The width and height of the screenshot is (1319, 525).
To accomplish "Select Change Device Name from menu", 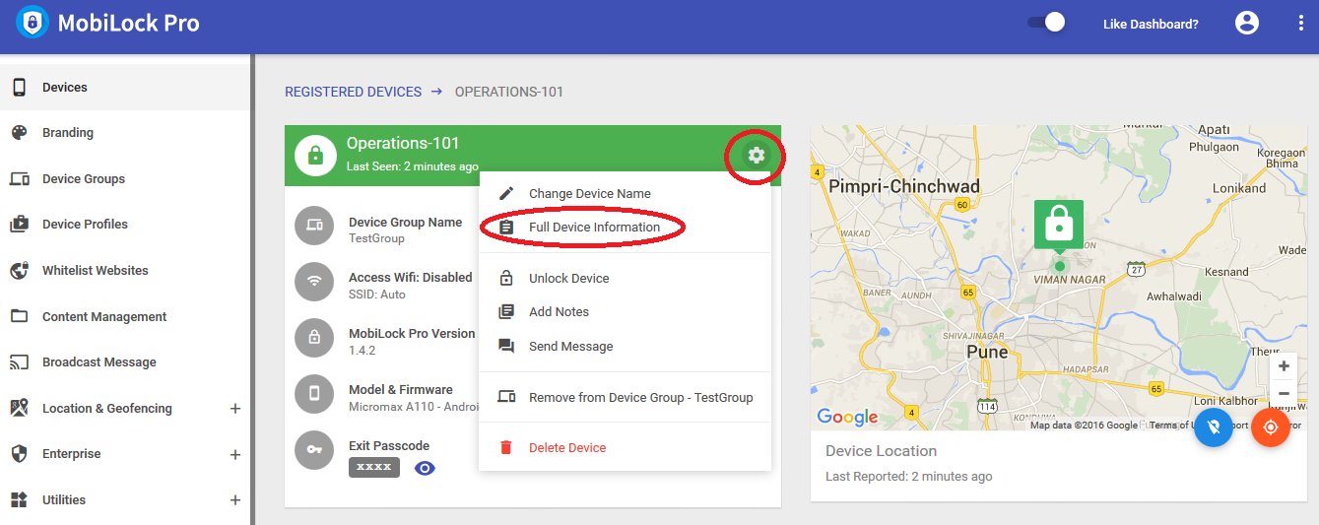I will point(625,193).
